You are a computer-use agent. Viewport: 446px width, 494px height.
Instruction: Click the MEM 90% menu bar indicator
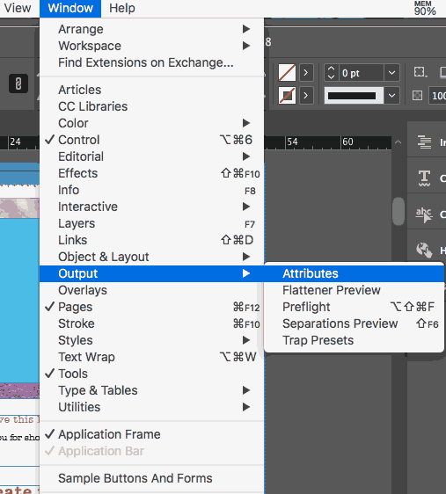click(x=425, y=8)
